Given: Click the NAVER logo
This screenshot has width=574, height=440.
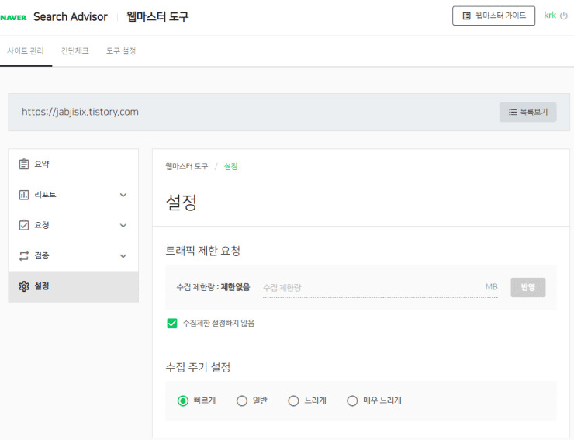Looking at the screenshot, I should pos(13,18).
